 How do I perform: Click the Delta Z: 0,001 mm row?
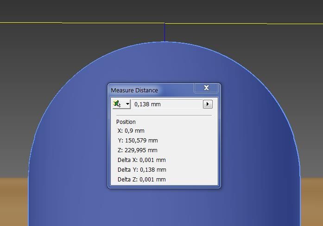[141, 179]
